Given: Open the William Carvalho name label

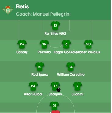Looking at the screenshot, I should coord(71,74).
